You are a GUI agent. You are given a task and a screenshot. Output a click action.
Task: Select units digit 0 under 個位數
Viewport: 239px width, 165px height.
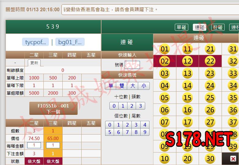click(110, 125)
